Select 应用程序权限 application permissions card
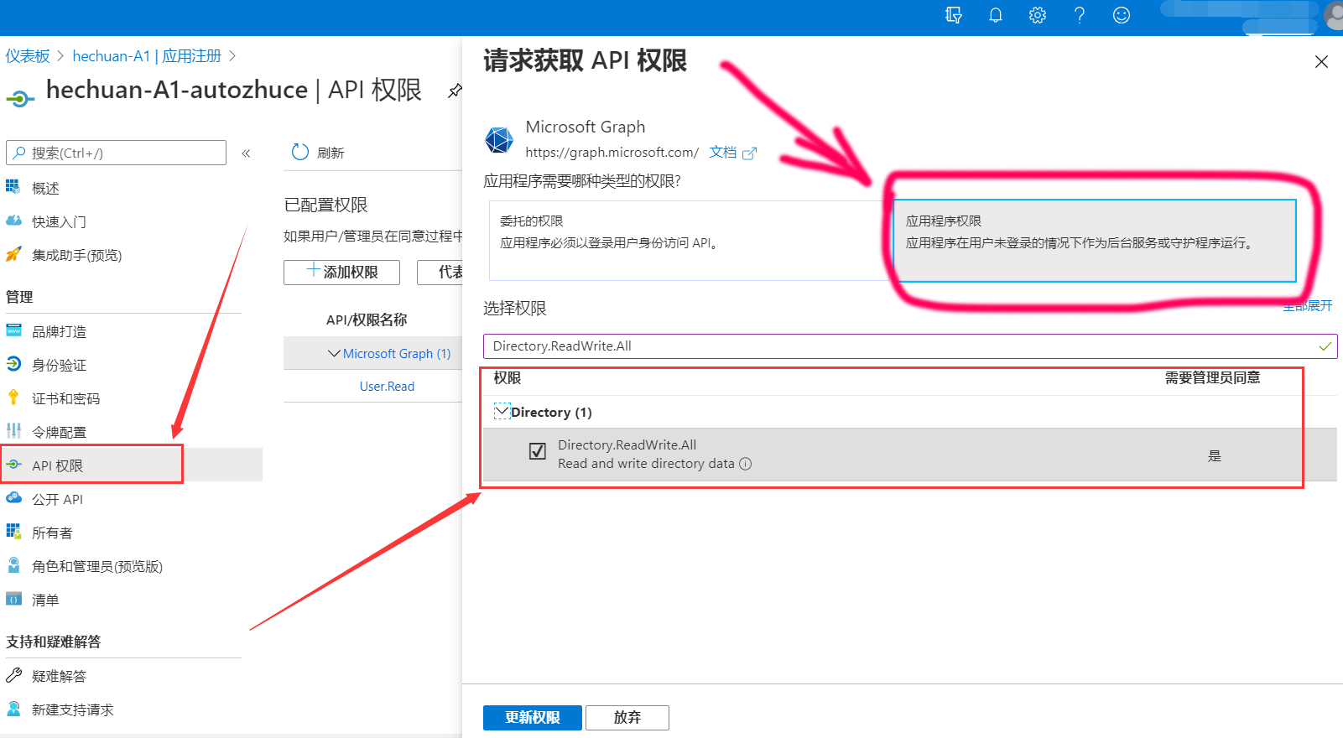Viewport: 1343px width, 738px height. [x=1095, y=240]
